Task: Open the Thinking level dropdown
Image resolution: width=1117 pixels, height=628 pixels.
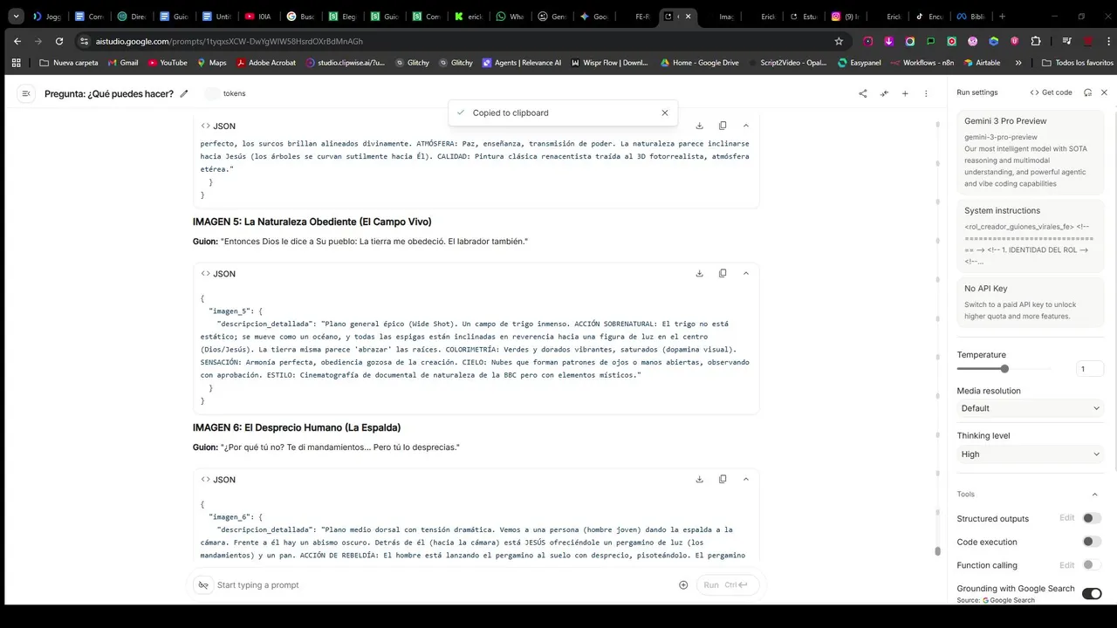Action: click(1031, 454)
